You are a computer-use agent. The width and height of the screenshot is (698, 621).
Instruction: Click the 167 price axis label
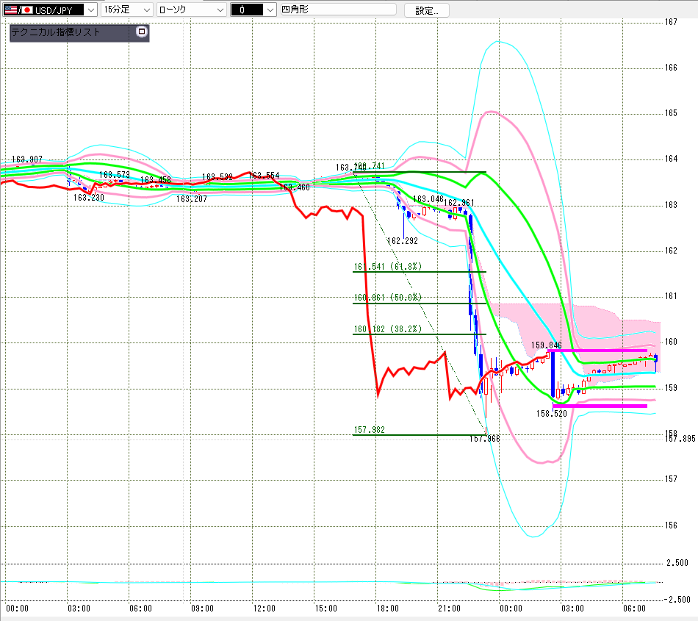(x=671, y=22)
